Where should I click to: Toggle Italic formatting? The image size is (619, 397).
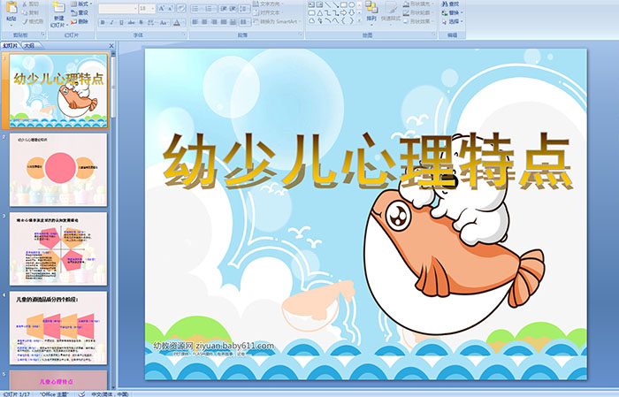point(111,22)
